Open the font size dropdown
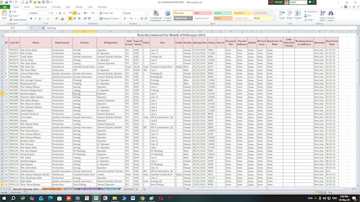 pyautogui.click(x=57, y=13)
